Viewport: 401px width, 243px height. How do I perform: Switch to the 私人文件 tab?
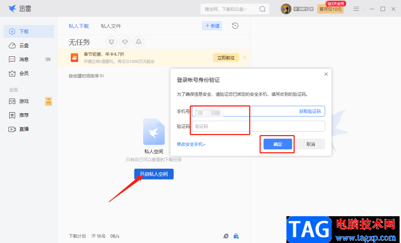coord(111,26)
